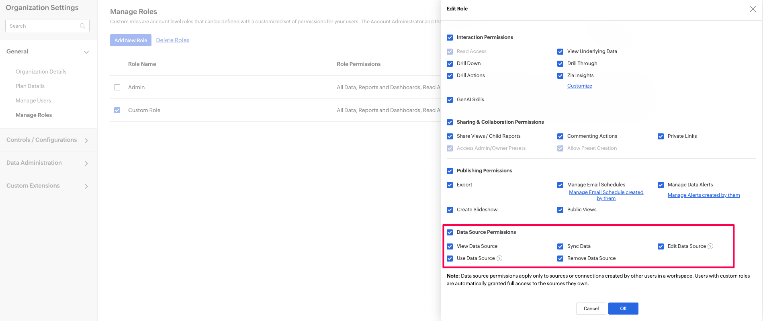Select Manage Roles in sidebar
This screenshot has width=763, height=321.
click(x=34, y=115)
